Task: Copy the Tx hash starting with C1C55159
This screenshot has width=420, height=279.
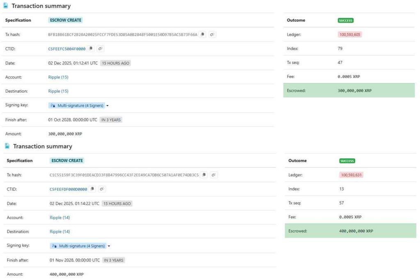Action: point(205,175)
